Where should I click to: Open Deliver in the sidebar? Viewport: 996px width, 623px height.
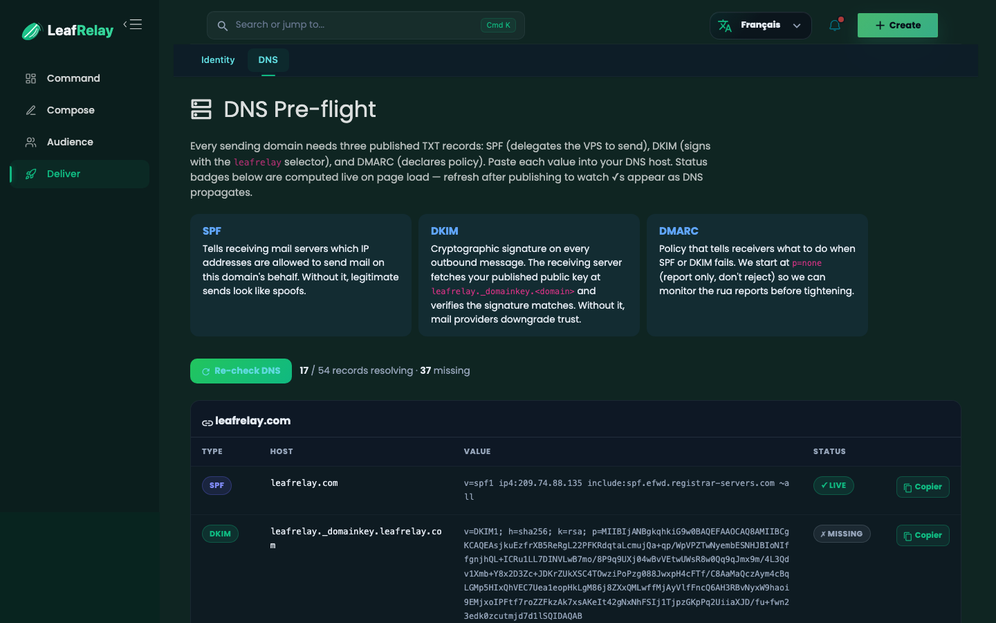(80, 174)
